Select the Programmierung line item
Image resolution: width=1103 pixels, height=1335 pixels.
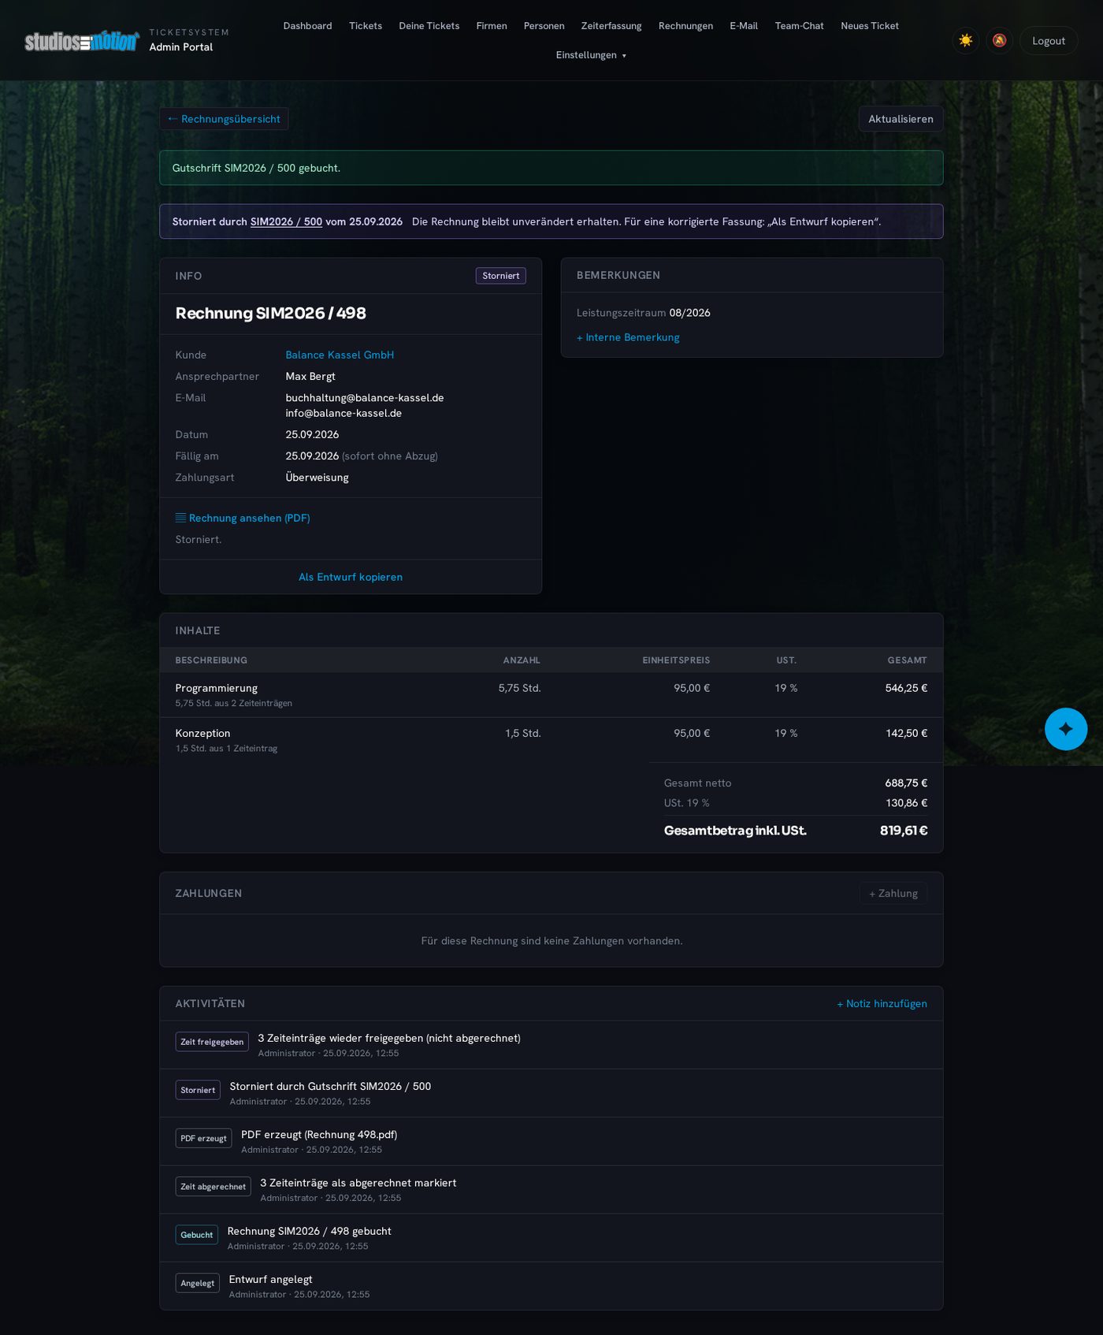pyautogui.click(x=551, y=694)
